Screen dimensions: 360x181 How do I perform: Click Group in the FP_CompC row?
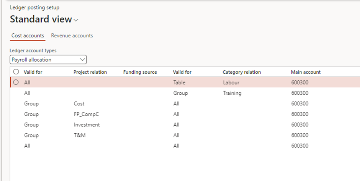(31, 114)
